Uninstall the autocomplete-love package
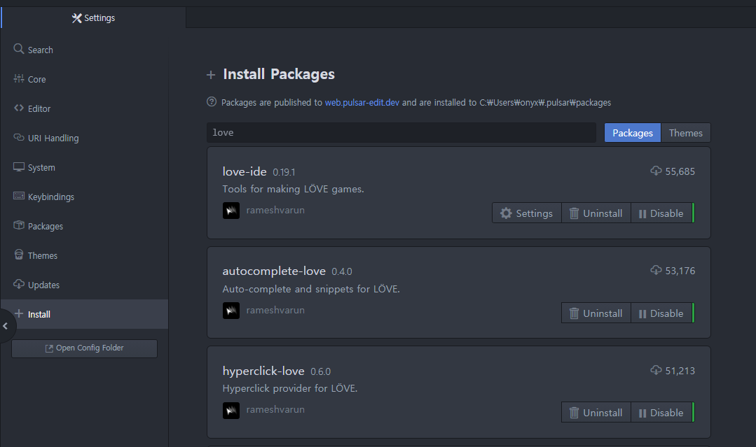756x447 pixels. click(x=596, y=313)
